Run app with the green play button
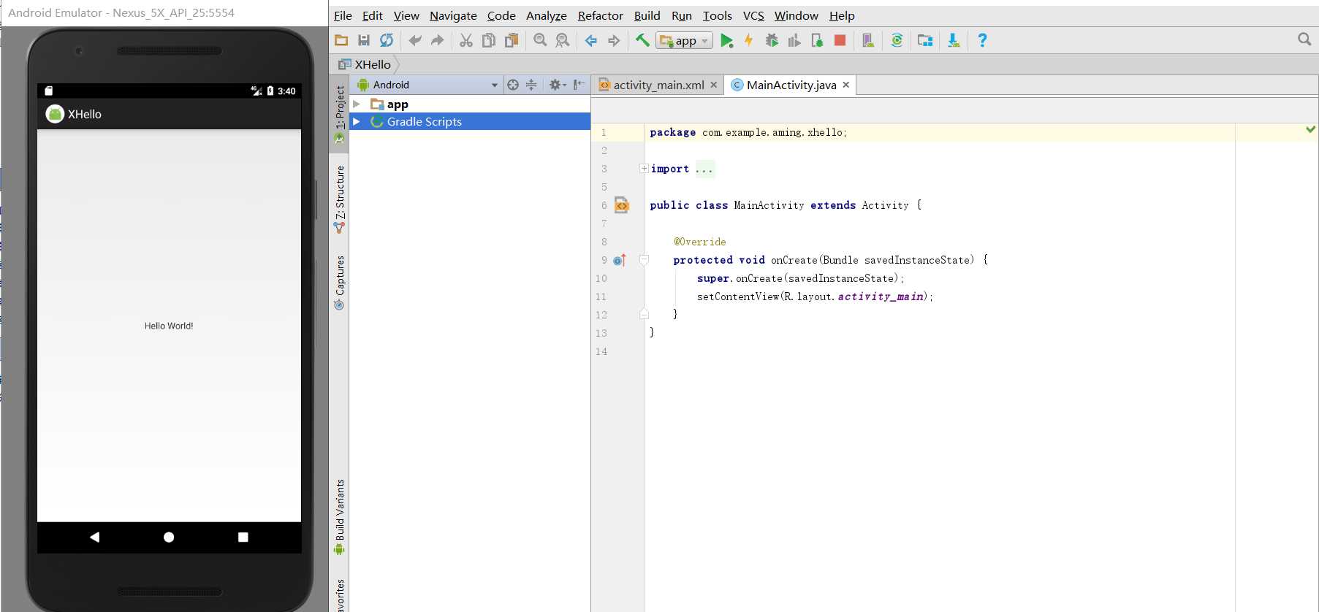 point(726,40)
